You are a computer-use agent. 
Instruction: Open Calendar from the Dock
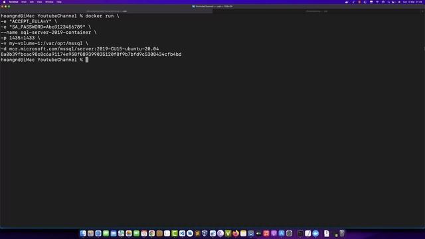(x=144, y=233)
